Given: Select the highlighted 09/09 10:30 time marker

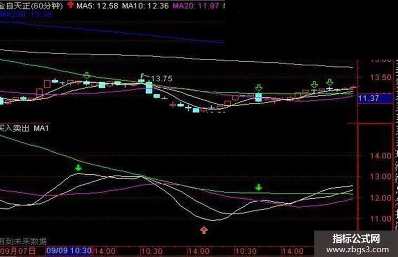Looking at the screenshot, I should tap(69, 251).
